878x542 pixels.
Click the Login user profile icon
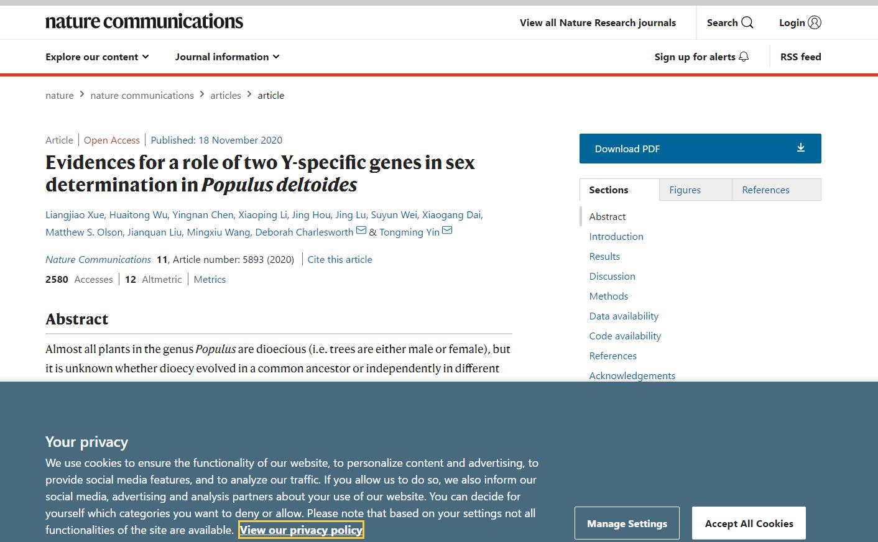815,23
